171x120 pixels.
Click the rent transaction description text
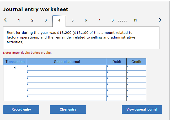pyautogui.click(x=71, y=37)
